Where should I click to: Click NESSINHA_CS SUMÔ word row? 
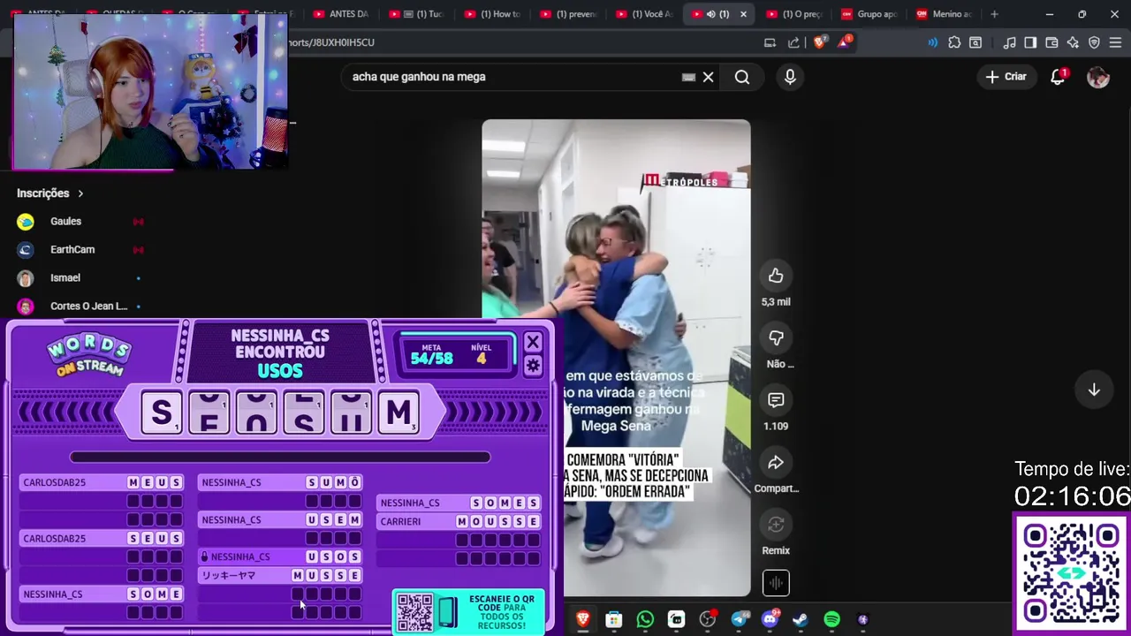[x=280, y=482]
